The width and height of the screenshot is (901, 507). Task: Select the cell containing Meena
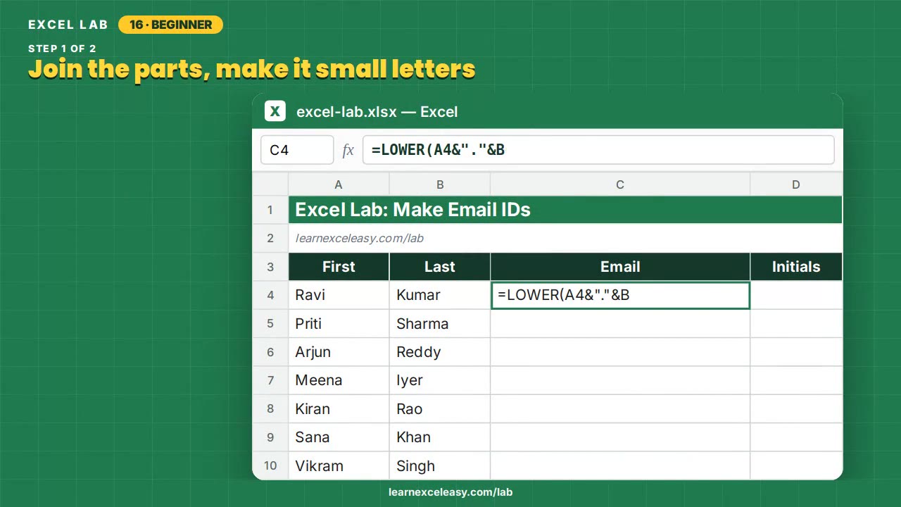(339, 380)
